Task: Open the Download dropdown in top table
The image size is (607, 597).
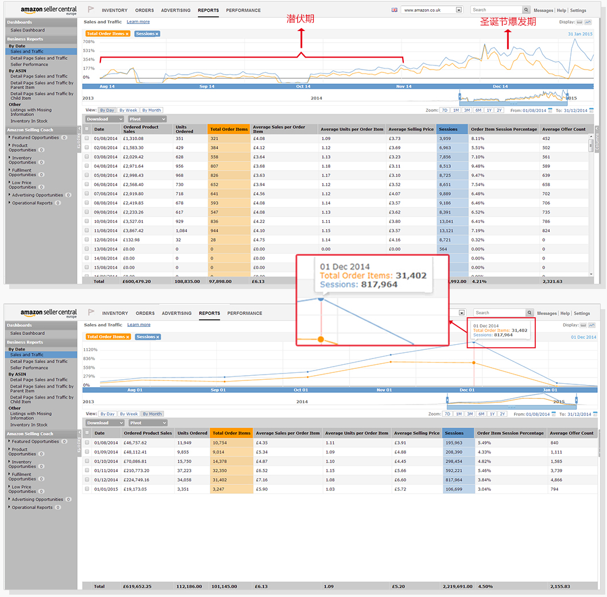Action: (x=104, y=119)
